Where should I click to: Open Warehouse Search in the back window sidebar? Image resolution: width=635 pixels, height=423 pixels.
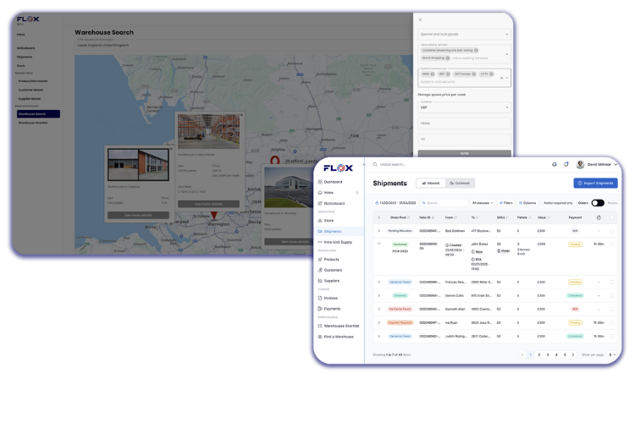tap(38, 114)
